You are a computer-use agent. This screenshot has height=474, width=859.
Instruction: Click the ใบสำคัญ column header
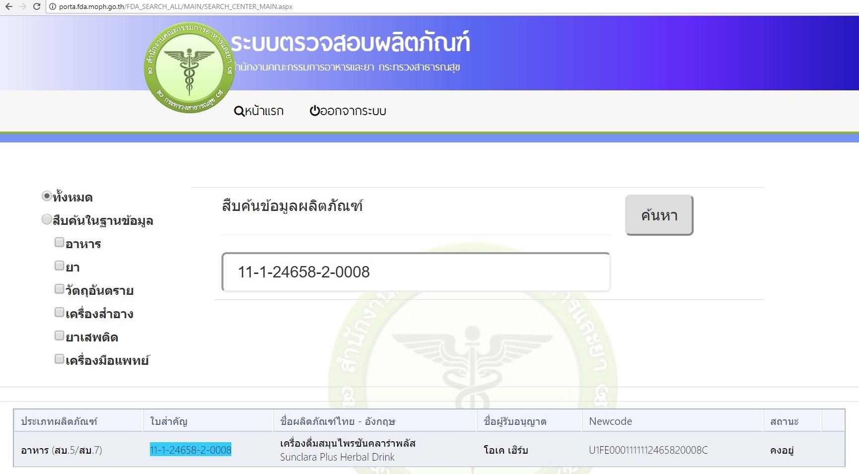point(208,421)
